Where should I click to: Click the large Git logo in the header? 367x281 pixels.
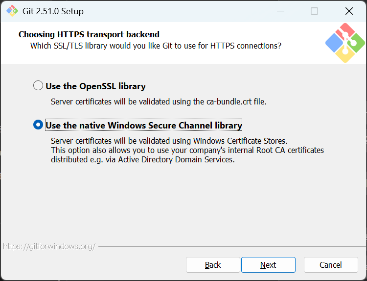(345, 43)
